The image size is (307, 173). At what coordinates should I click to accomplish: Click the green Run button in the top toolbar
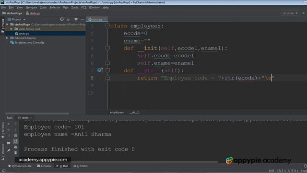click(304, 13)
